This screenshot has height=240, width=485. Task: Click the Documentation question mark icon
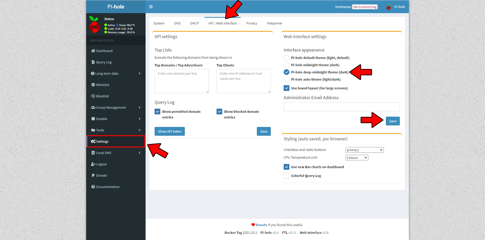[93, 187]
